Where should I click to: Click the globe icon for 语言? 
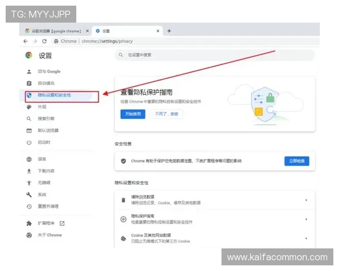[29, 159]
